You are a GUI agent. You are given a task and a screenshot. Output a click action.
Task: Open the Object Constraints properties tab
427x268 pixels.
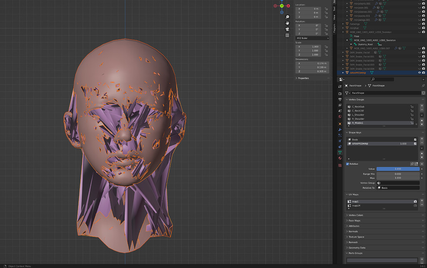[x=340, y=147]
